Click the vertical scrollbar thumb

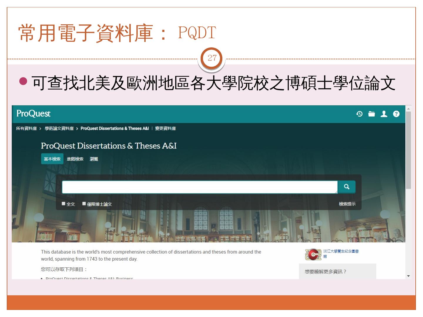point(408,150)
